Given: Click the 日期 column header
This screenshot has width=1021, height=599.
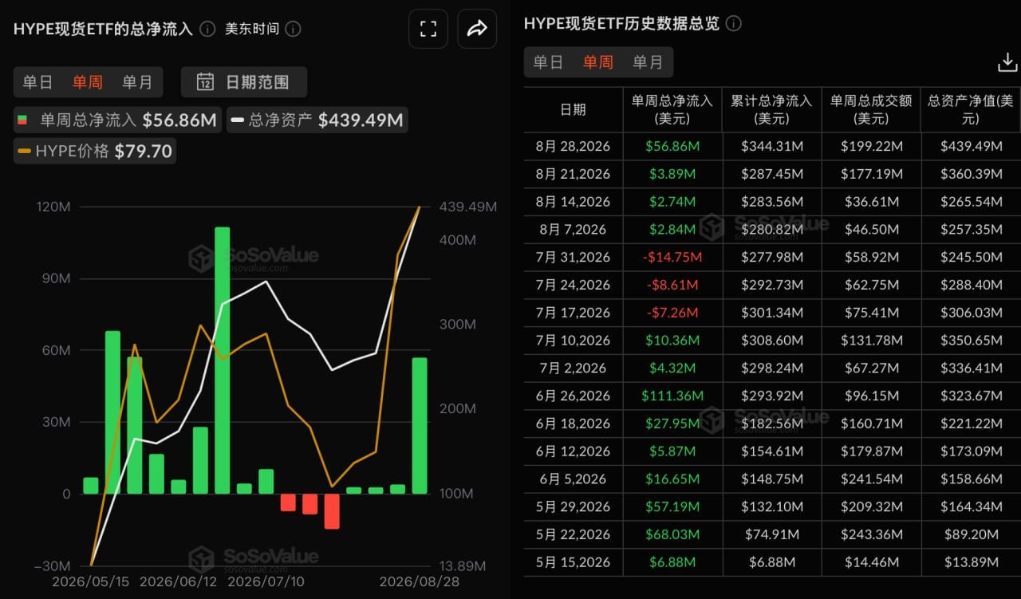Looking at the screenshot, I should 573,110.
